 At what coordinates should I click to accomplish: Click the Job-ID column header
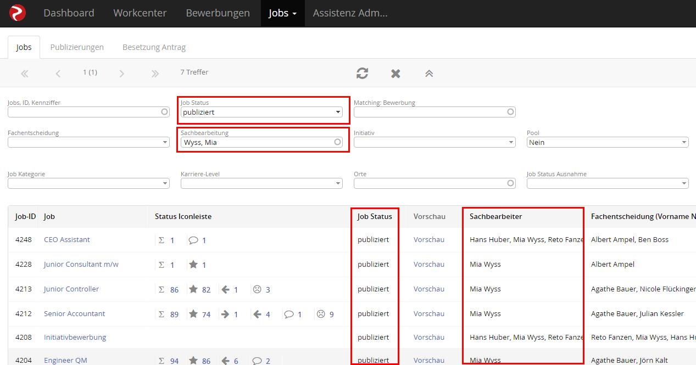coord(26,216)
